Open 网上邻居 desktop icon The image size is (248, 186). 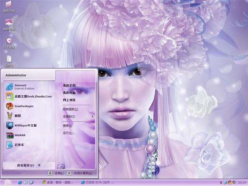(x=9, y=43)
